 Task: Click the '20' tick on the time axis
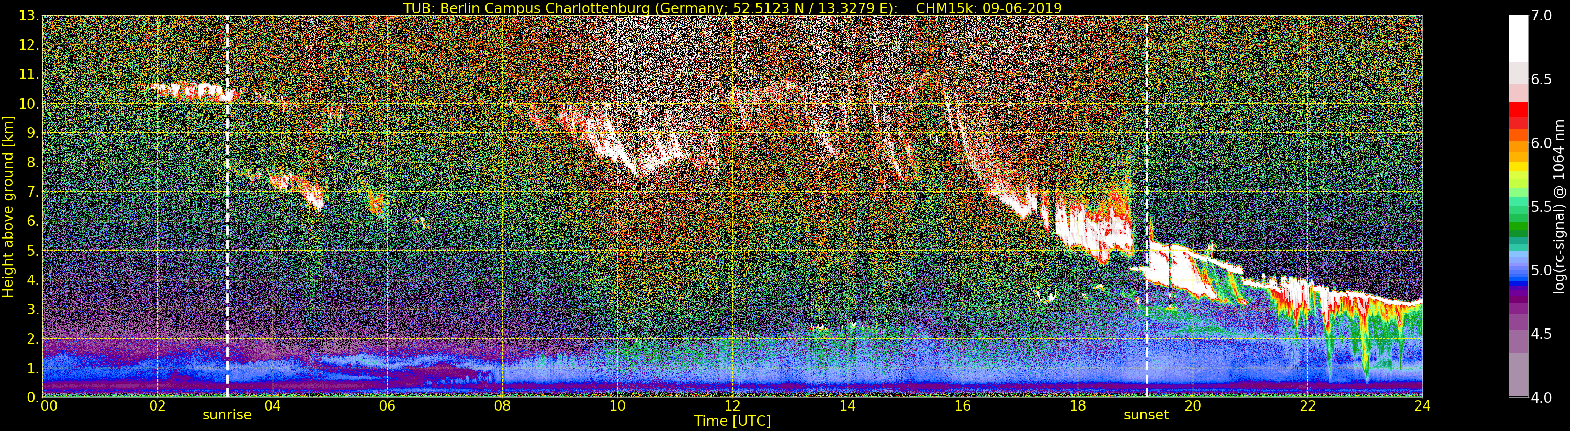[1193, 405]
